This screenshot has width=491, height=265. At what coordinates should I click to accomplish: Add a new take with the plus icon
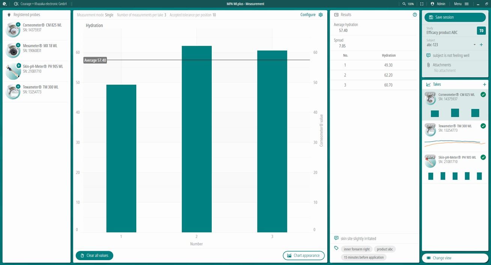(x=484, y=85)
